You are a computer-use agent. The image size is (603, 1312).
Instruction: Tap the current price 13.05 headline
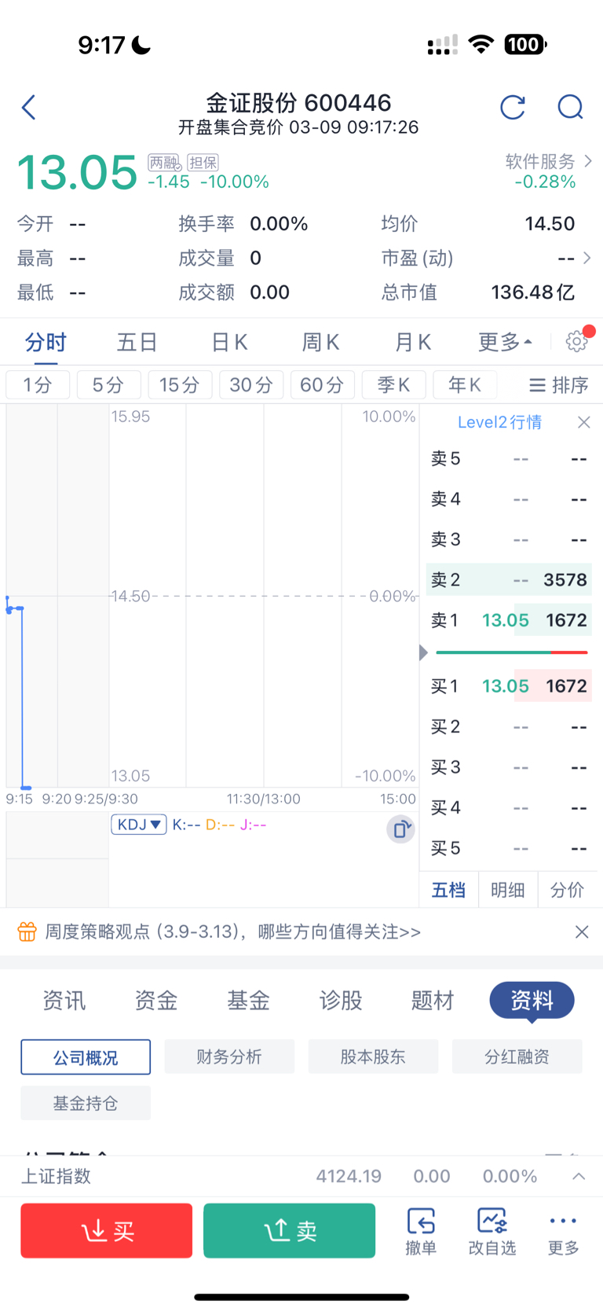pos(77,172)
